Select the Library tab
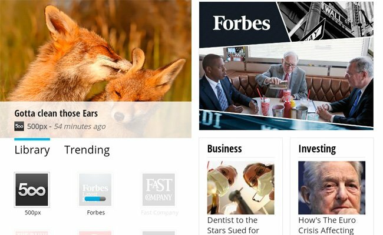 point(32,150)
